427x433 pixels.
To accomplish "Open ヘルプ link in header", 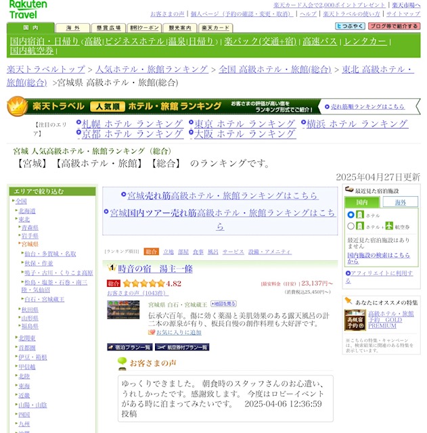I will (308, 14).
